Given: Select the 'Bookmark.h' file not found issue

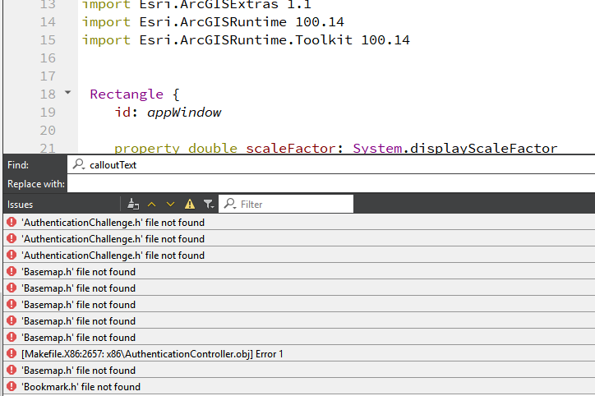Looking at the screenshot, I should click(81, 386).
